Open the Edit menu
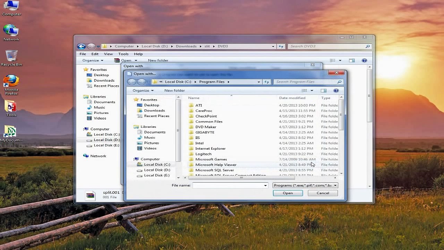This screenshot has width=444, height=250. click(95, 54)
